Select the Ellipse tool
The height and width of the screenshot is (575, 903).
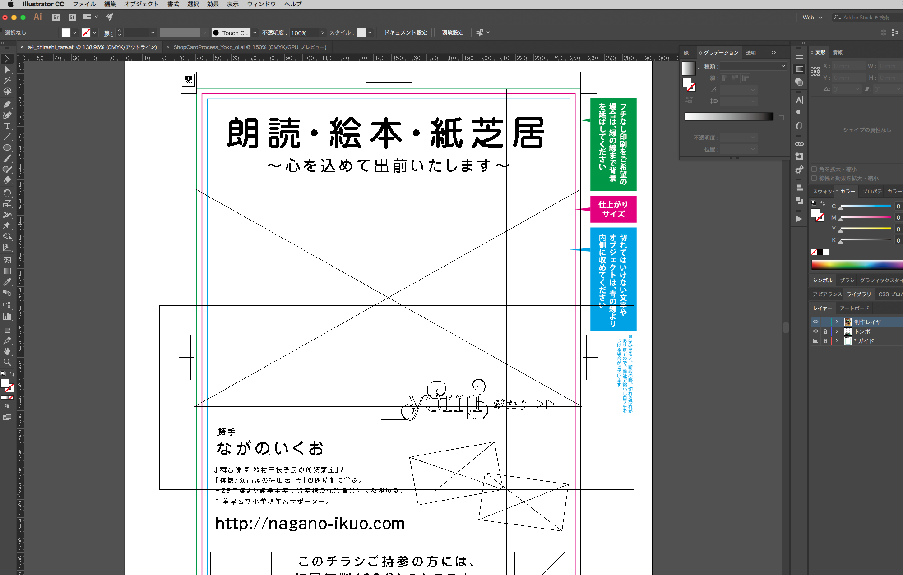[7, 148]
